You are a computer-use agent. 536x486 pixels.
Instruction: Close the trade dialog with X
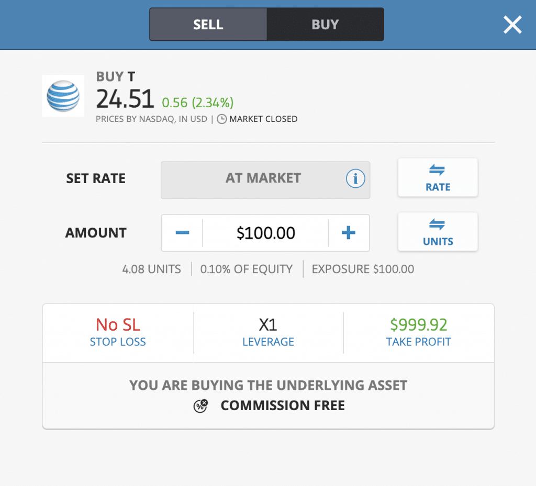[512, 25]
